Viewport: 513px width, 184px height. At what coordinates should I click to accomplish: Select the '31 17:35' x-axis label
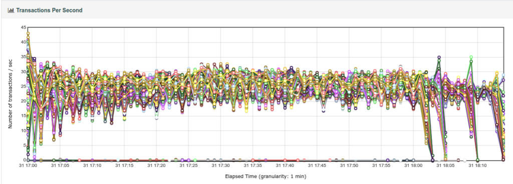pyautogui.click(x=252, y=165)
